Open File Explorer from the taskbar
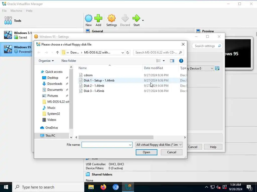The width and height of the screenshot is (257, 192). pos(91,187)
